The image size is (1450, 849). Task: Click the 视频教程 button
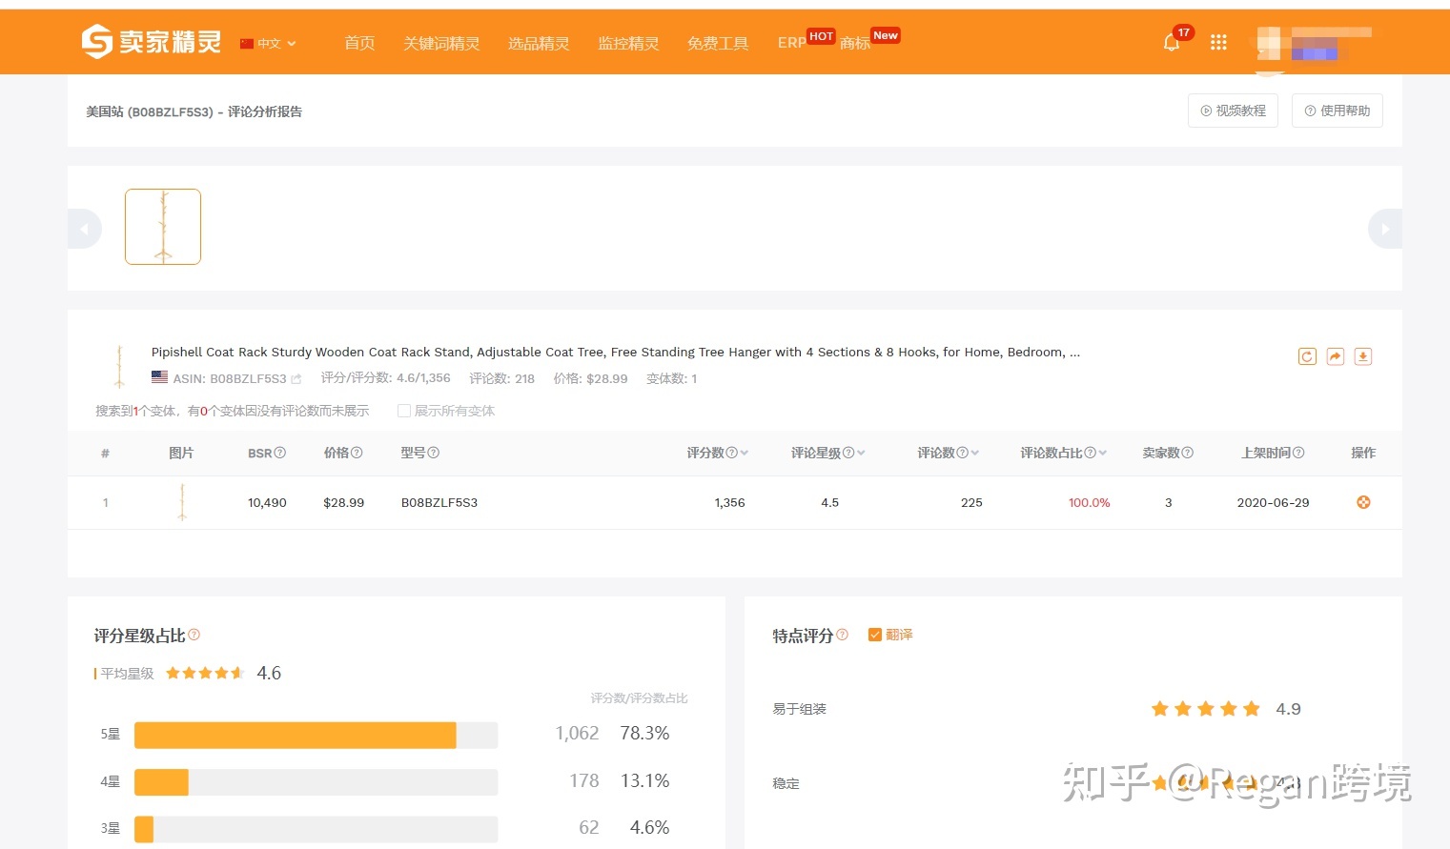(1233, 111)
